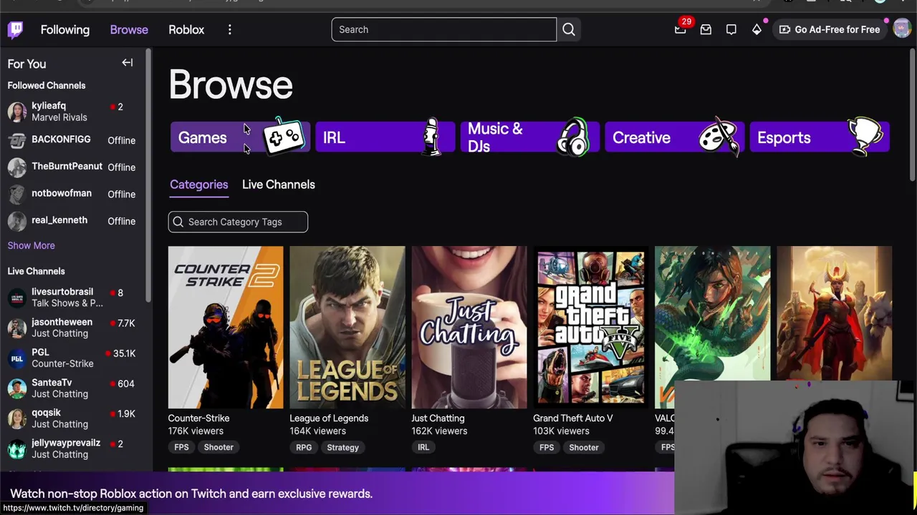Open qoqsik live channel
This screenshot has height=515, width=917.
tap(72, 418)
